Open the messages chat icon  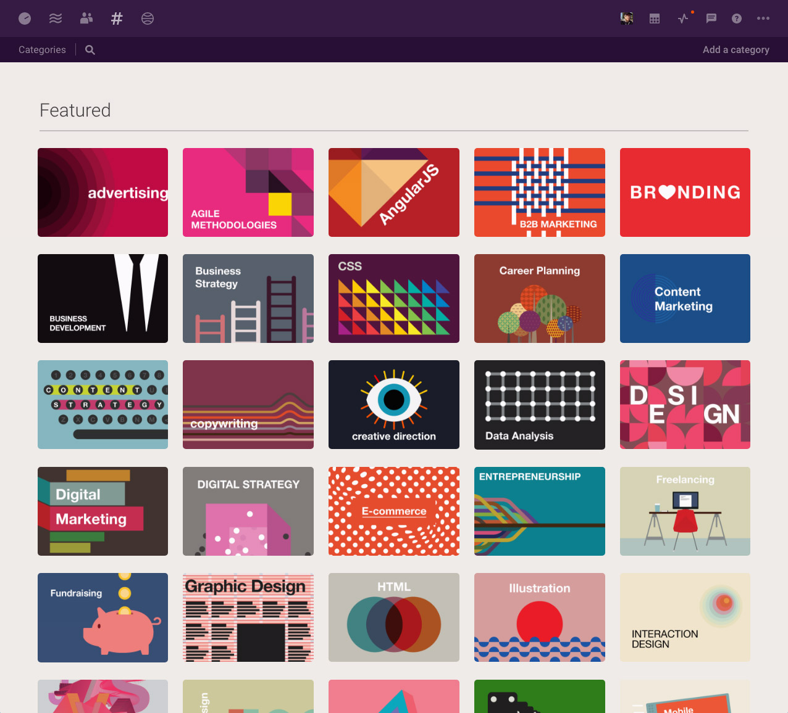[711, 19]
